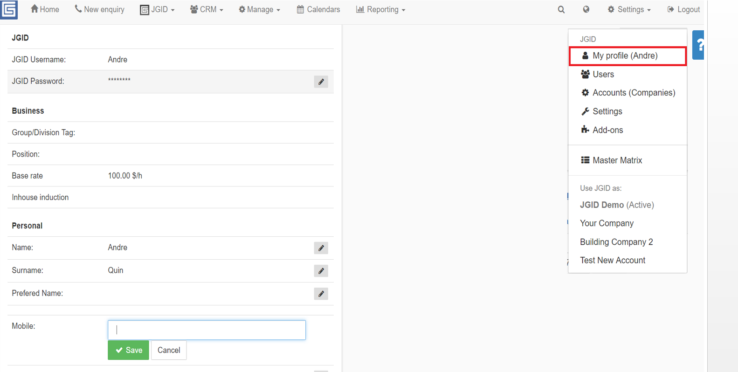The height and width of the screenshot is (372, 738).
Task: Click pencil icon next to Surname
Action: click(321, 271)
